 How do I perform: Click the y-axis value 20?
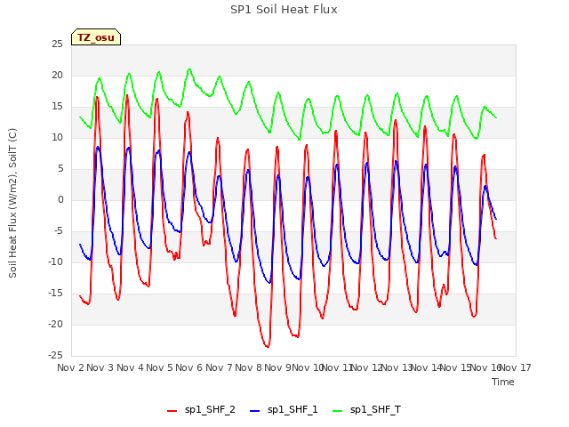[57, 76]
